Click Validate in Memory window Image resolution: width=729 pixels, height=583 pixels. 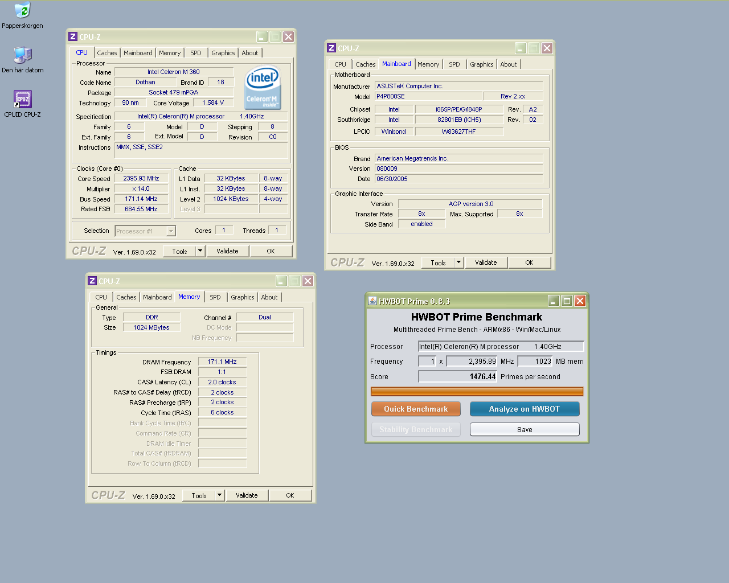coord(247,495)
